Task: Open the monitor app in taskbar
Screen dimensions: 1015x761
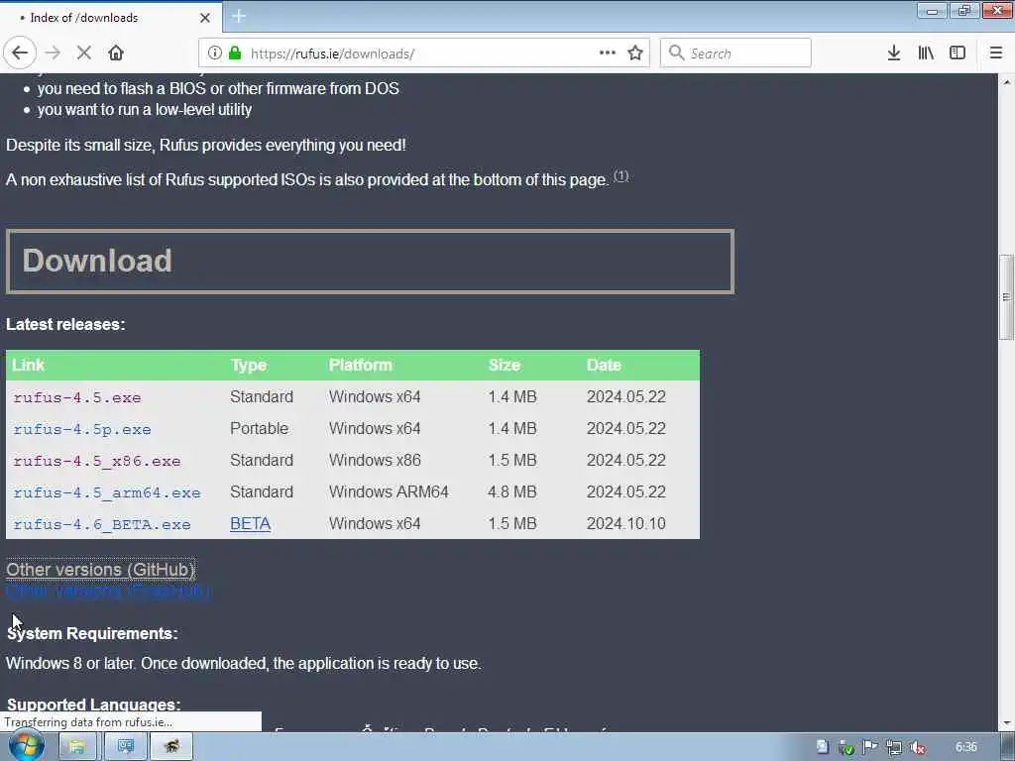Action: [125, 747]
